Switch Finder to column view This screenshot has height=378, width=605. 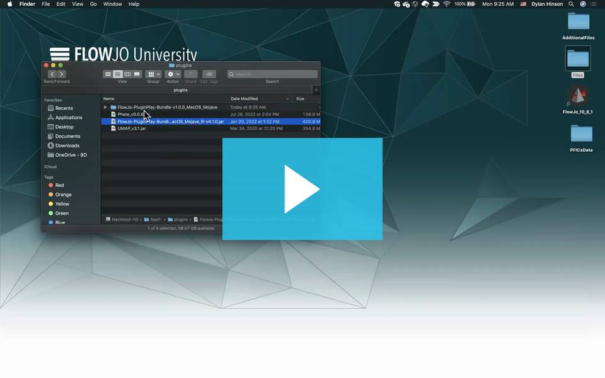pyautogui.click(x=127, y=74)
